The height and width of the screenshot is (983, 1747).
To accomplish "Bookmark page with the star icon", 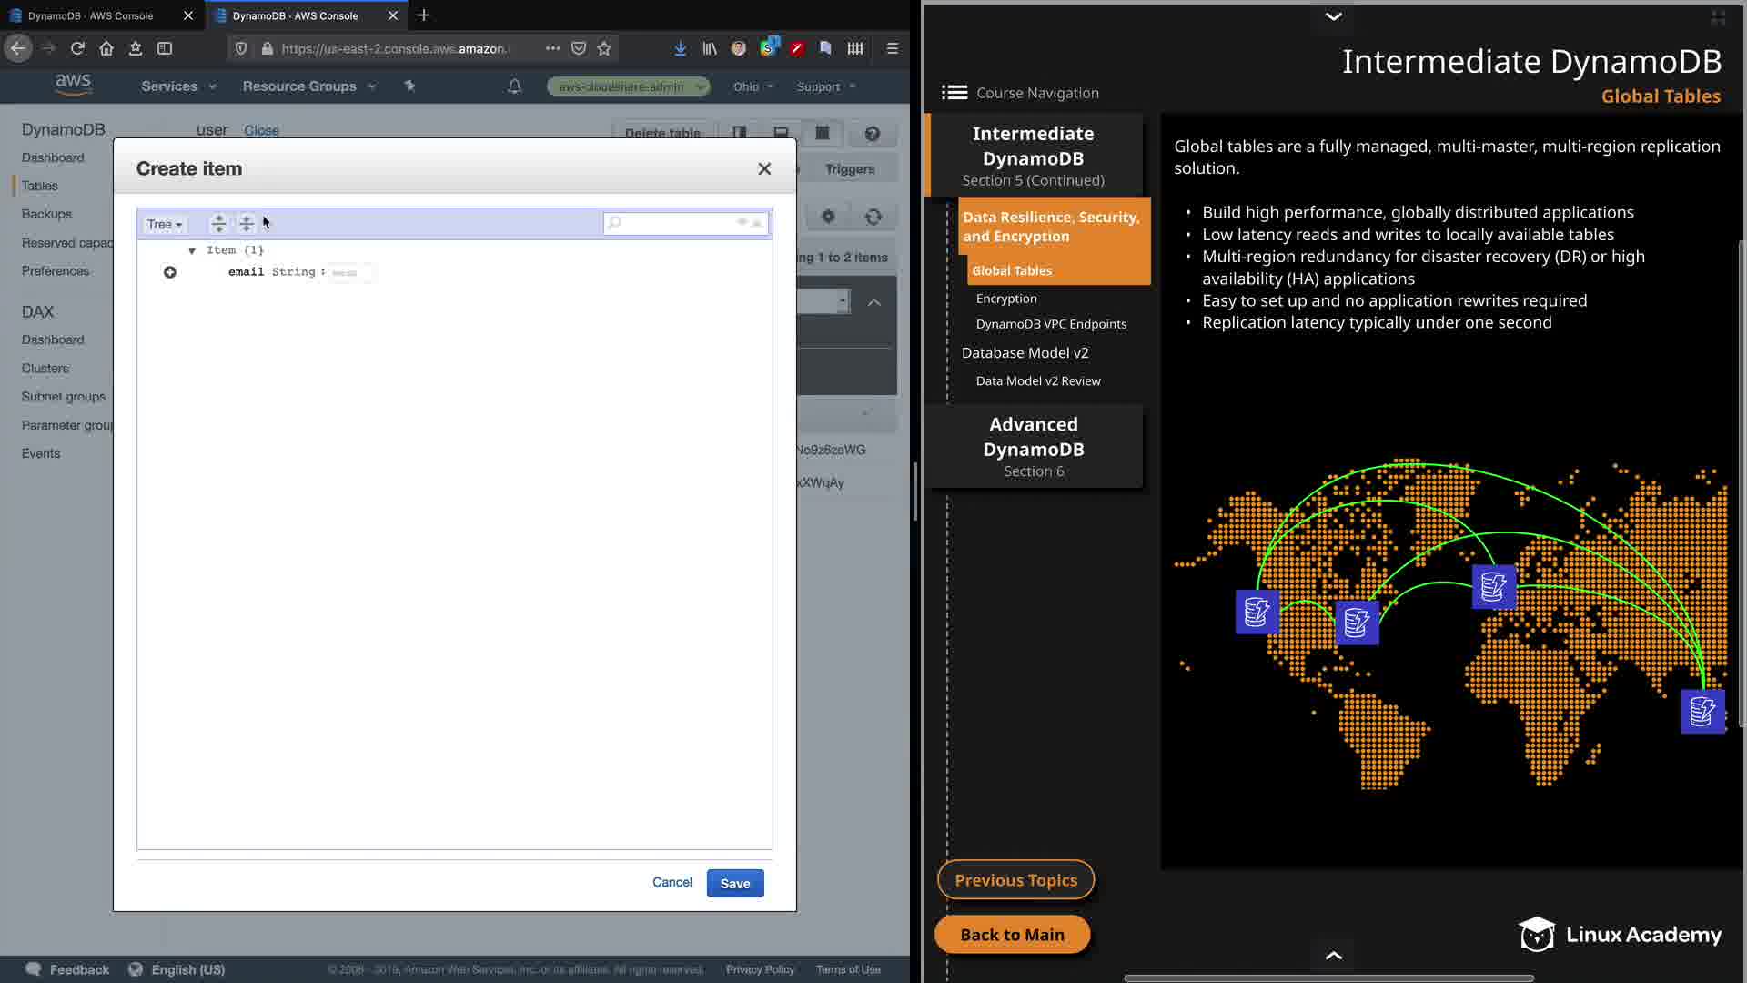I will (604, 48).
